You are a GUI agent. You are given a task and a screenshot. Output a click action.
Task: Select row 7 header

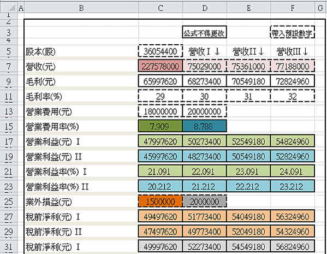pos(9,67)
